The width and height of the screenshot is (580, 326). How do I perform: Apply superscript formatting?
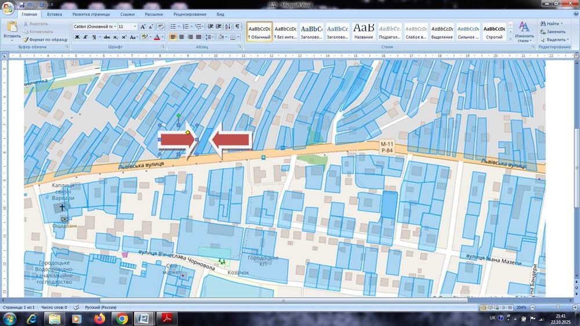pyautogui.click(x=124, y=37)
